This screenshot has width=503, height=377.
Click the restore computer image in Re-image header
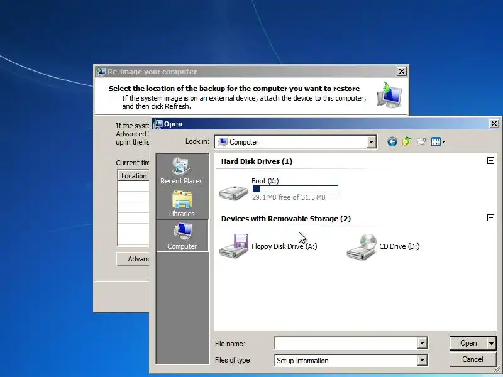tap(389, 95)
